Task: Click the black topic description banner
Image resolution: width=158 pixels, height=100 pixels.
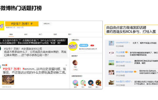Action: pyautogui.click(x=34, y=42)
